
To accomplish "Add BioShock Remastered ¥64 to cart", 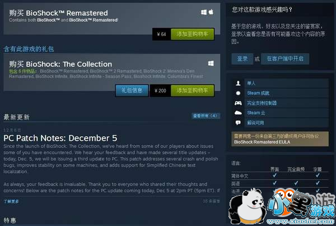I will pos(193,34).
